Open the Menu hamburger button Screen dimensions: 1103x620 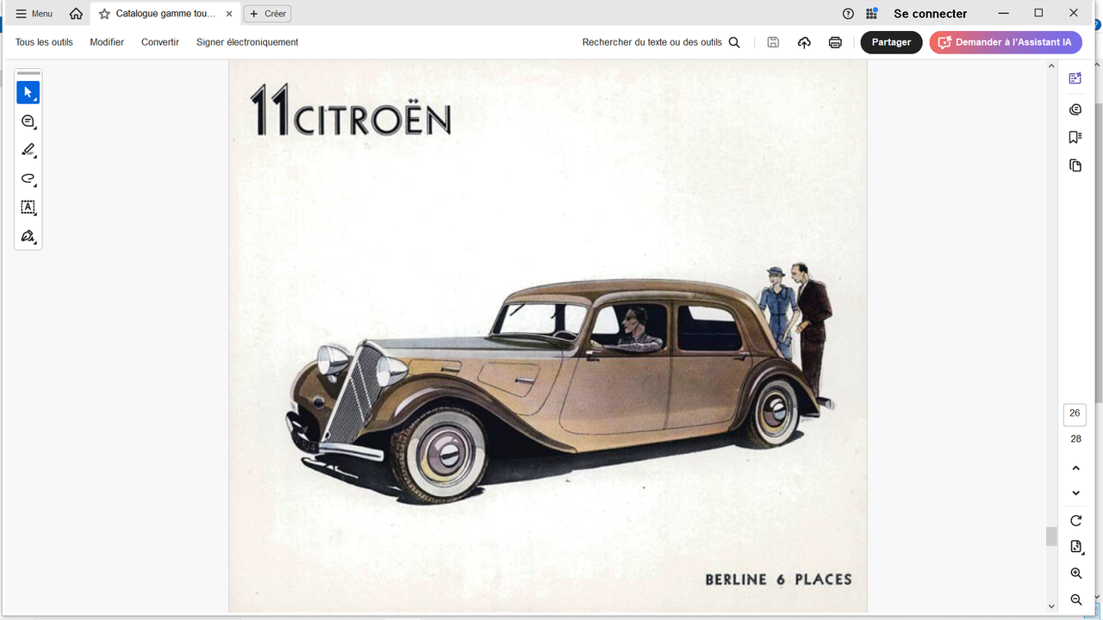34,14
